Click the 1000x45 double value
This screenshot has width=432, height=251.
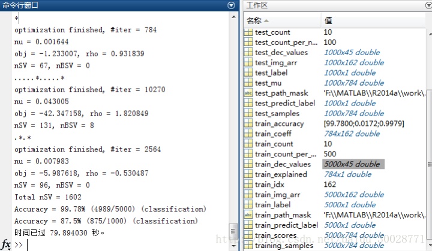[352, 53]
